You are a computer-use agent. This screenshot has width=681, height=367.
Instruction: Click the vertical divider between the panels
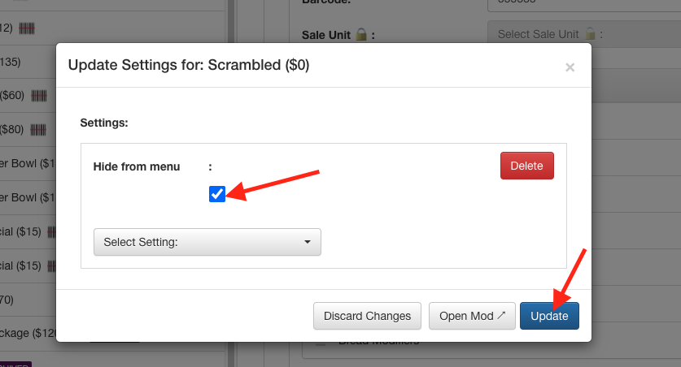(231, 183)
